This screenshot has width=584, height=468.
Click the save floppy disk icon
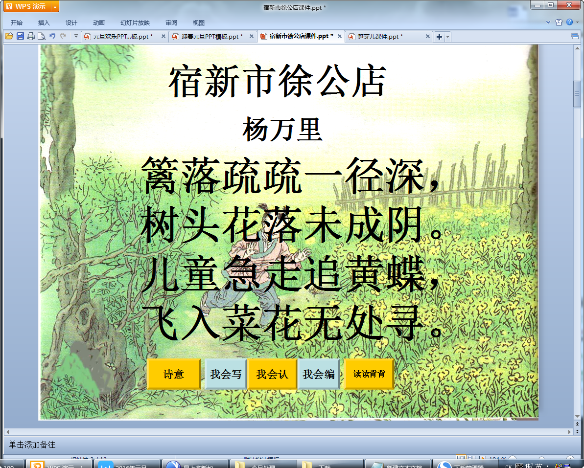[x=20, y=36]
